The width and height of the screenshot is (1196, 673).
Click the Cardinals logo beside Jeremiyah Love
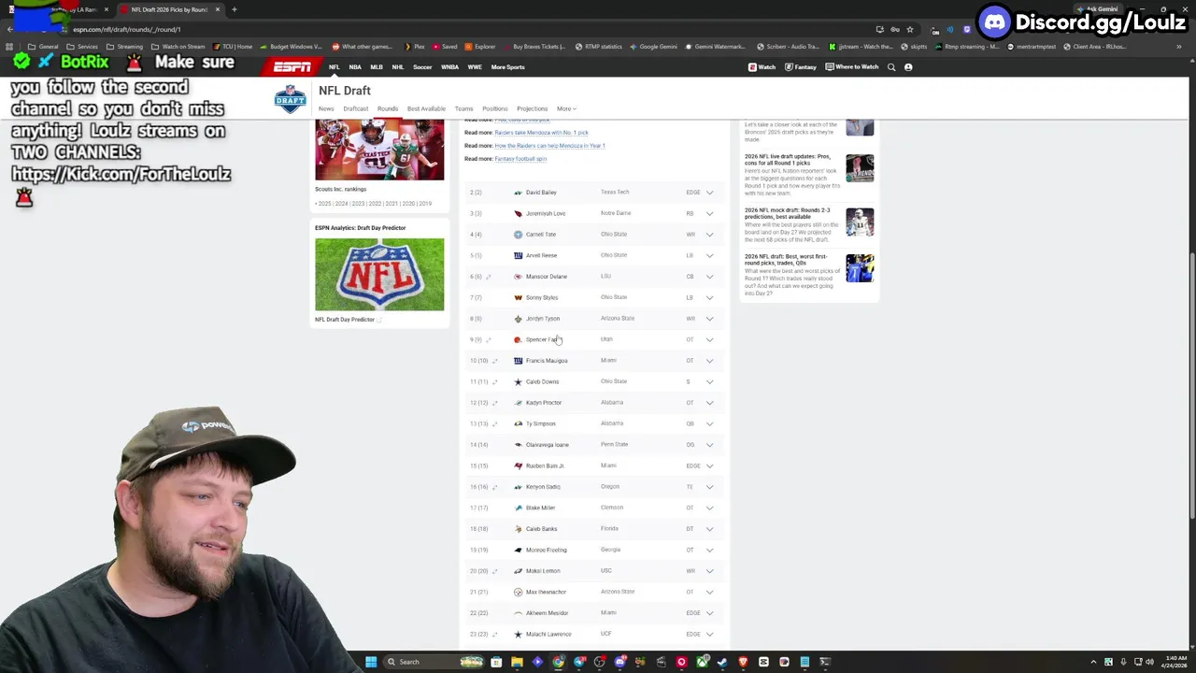518,213
